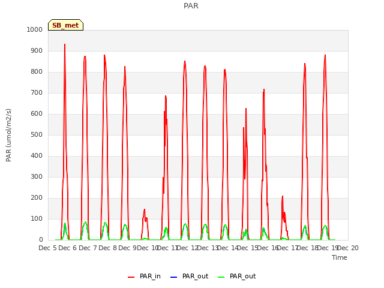Click the small red peak near 150
This screenshot has width=384, height=288.
click(x=145, y=209)
